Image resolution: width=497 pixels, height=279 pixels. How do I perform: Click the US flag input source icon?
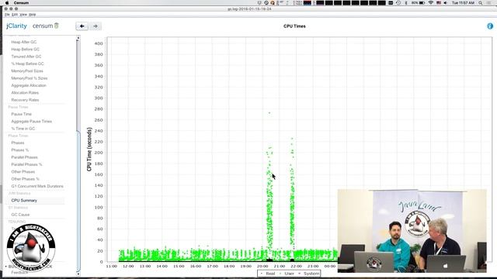(439, 2)
